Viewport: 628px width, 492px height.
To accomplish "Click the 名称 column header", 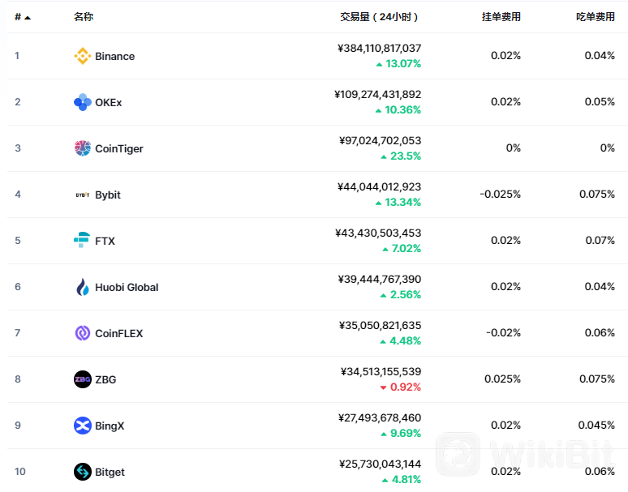I will [x=84, y=17].
